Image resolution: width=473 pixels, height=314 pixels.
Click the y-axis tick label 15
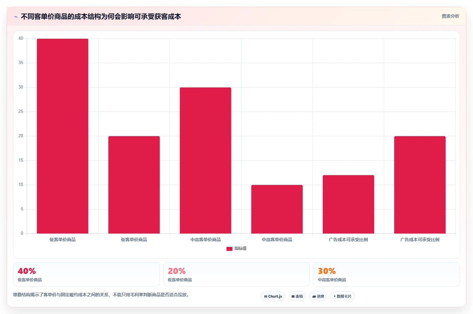(x=21, y=160)
